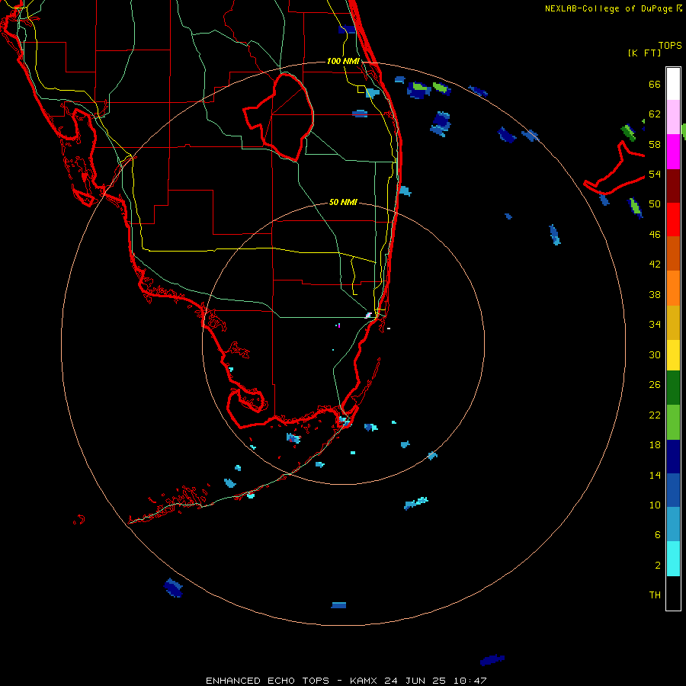Image resolution: width=686 pixels, height=686 pixels.
Task: Click the 30 legend value
Action: [655, 354]
